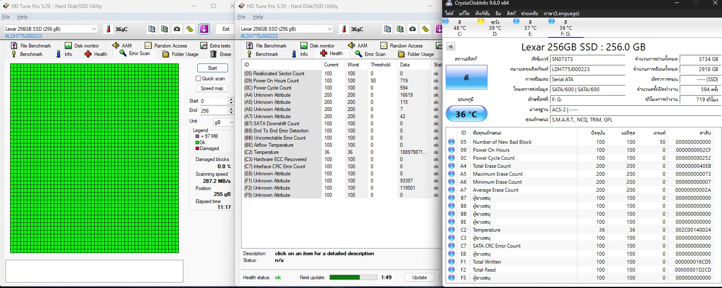The width and height of the screenshot is (722, 288).
Task: Open the File menu in Error Scan window
Action: pos(6,17)
